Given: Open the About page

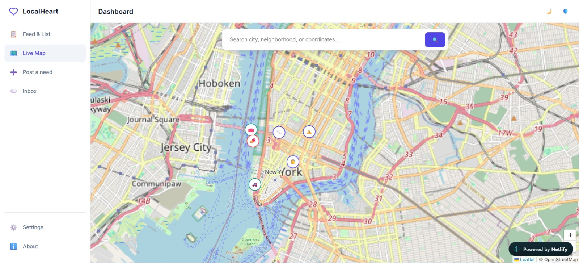Looking at the screenshot, I should [x=45, y=246].
